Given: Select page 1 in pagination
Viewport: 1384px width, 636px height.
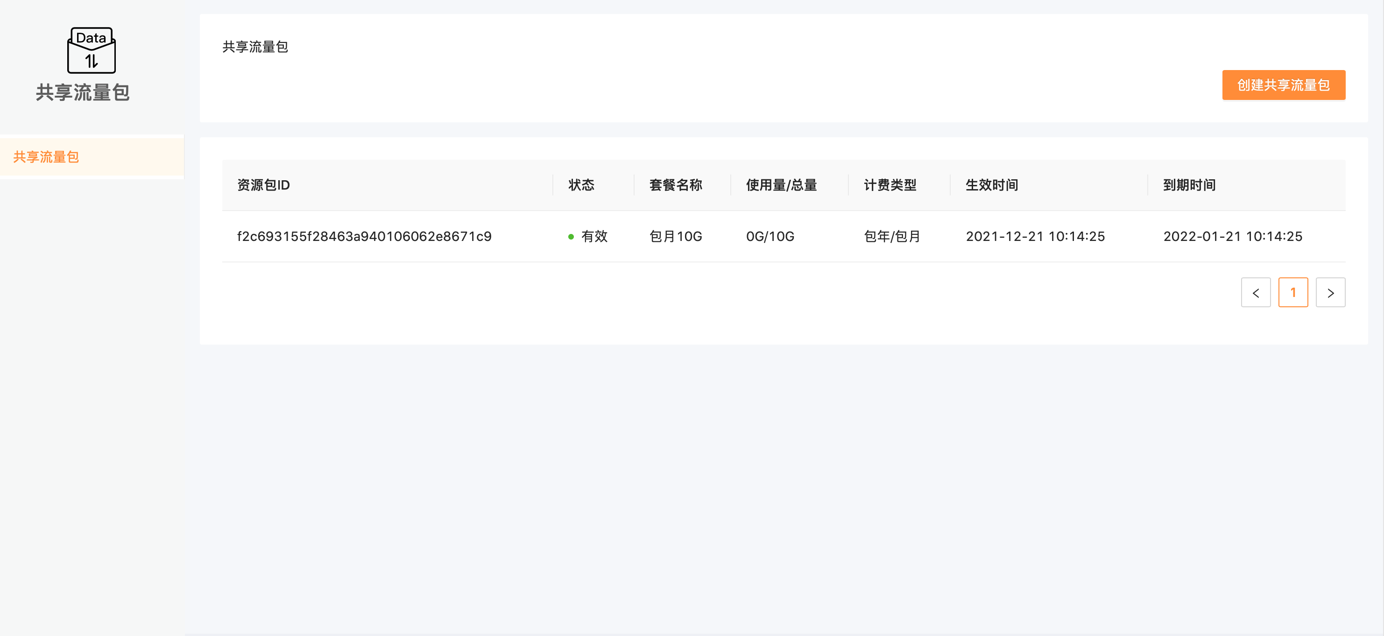Looking at the screenshot, I should pyautogui.click(x=1293, y=293).
